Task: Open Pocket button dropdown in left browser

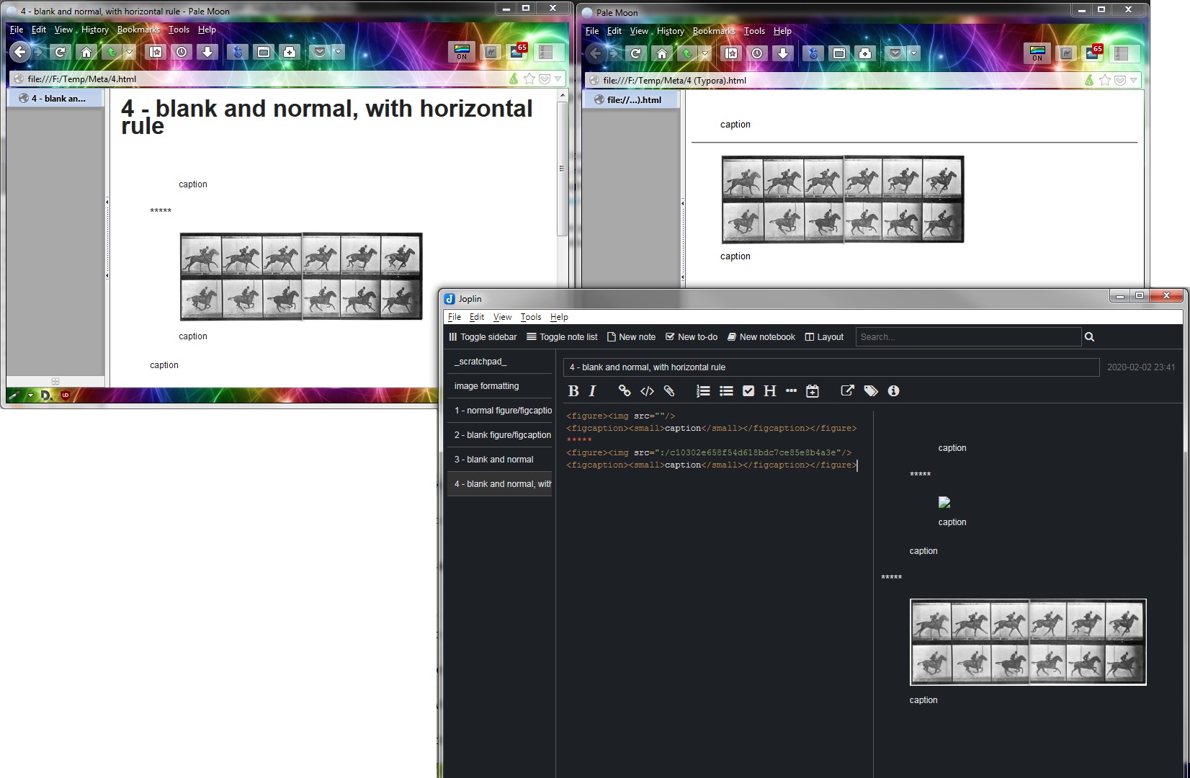Action: click(x=338, y=52)
